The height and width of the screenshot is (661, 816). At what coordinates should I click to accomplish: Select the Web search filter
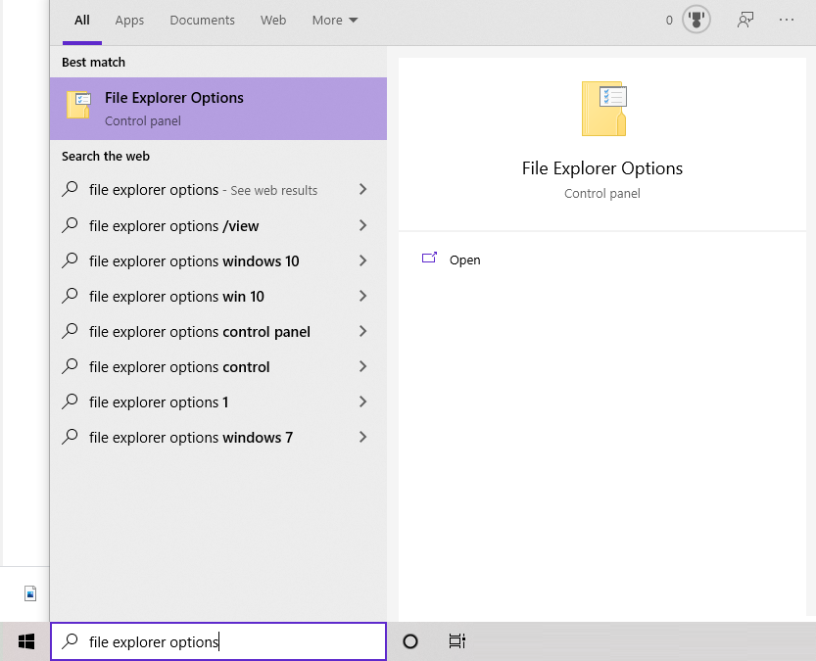point(272,20)
